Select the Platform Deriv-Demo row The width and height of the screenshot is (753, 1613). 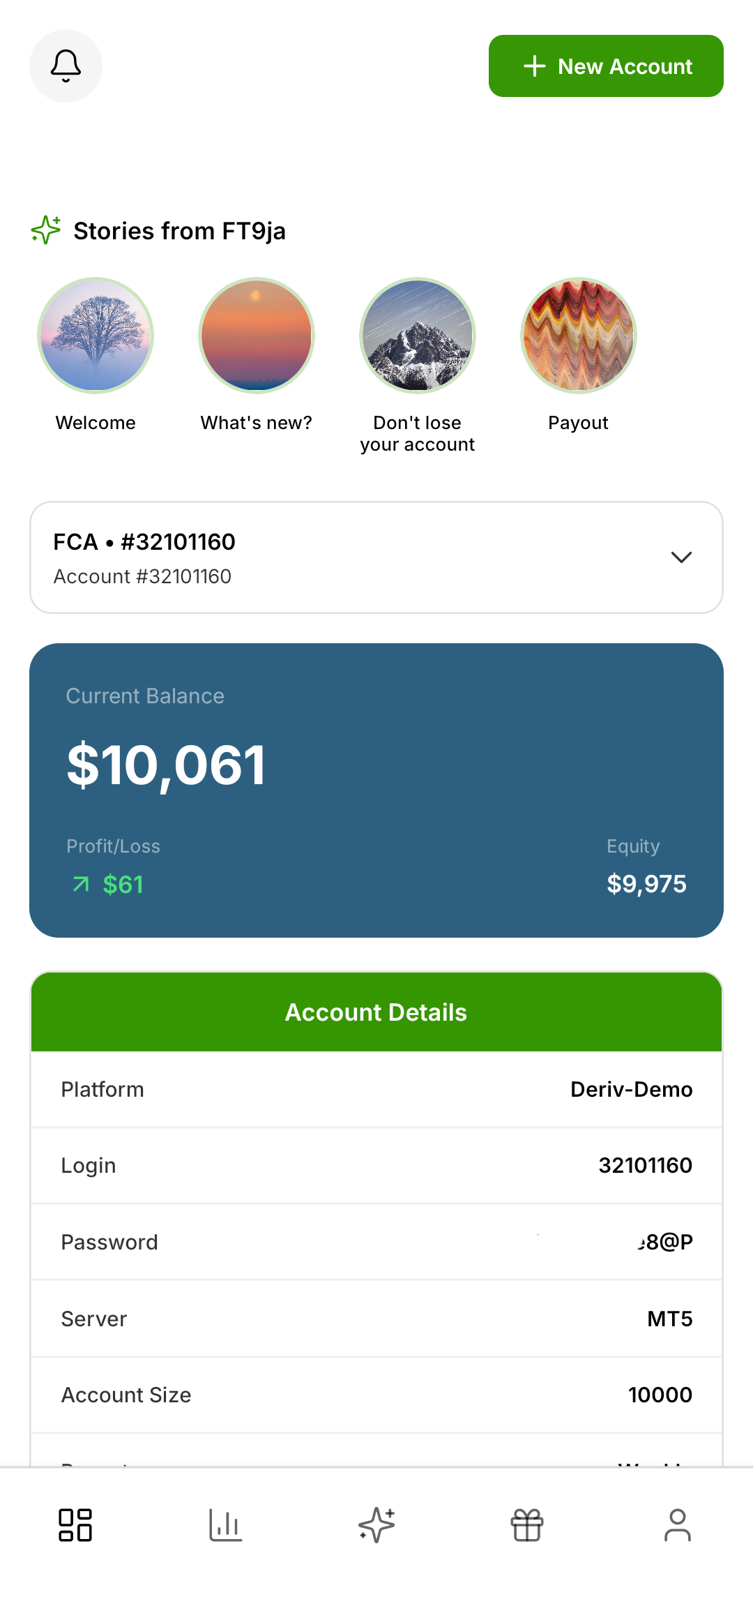tap(376, 1089)
